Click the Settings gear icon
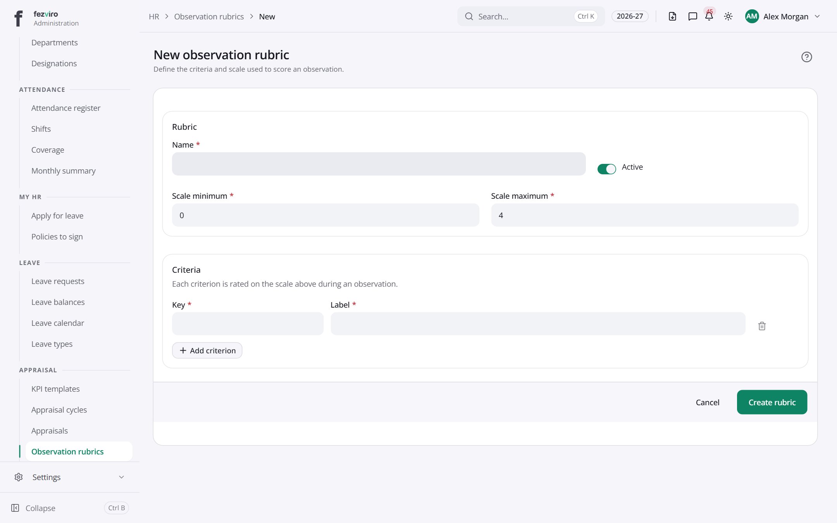This screenshot has height=523, width=837. pos(18,477)
